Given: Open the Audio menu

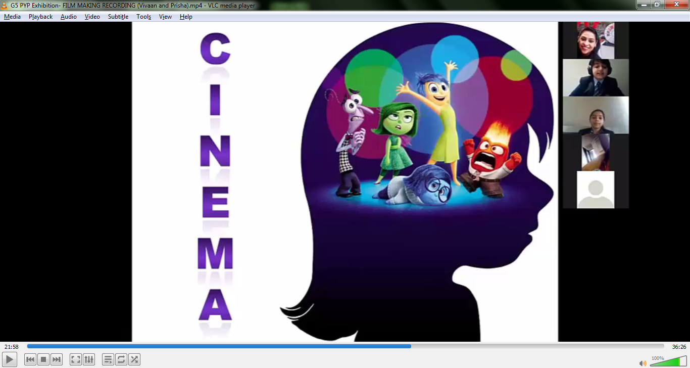Looking at the screenshot, I should coord(69,17).
